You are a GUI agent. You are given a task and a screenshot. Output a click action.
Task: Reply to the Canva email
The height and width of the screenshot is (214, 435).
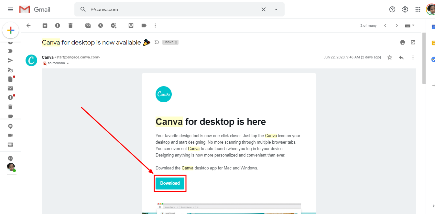tap(401, 57)
